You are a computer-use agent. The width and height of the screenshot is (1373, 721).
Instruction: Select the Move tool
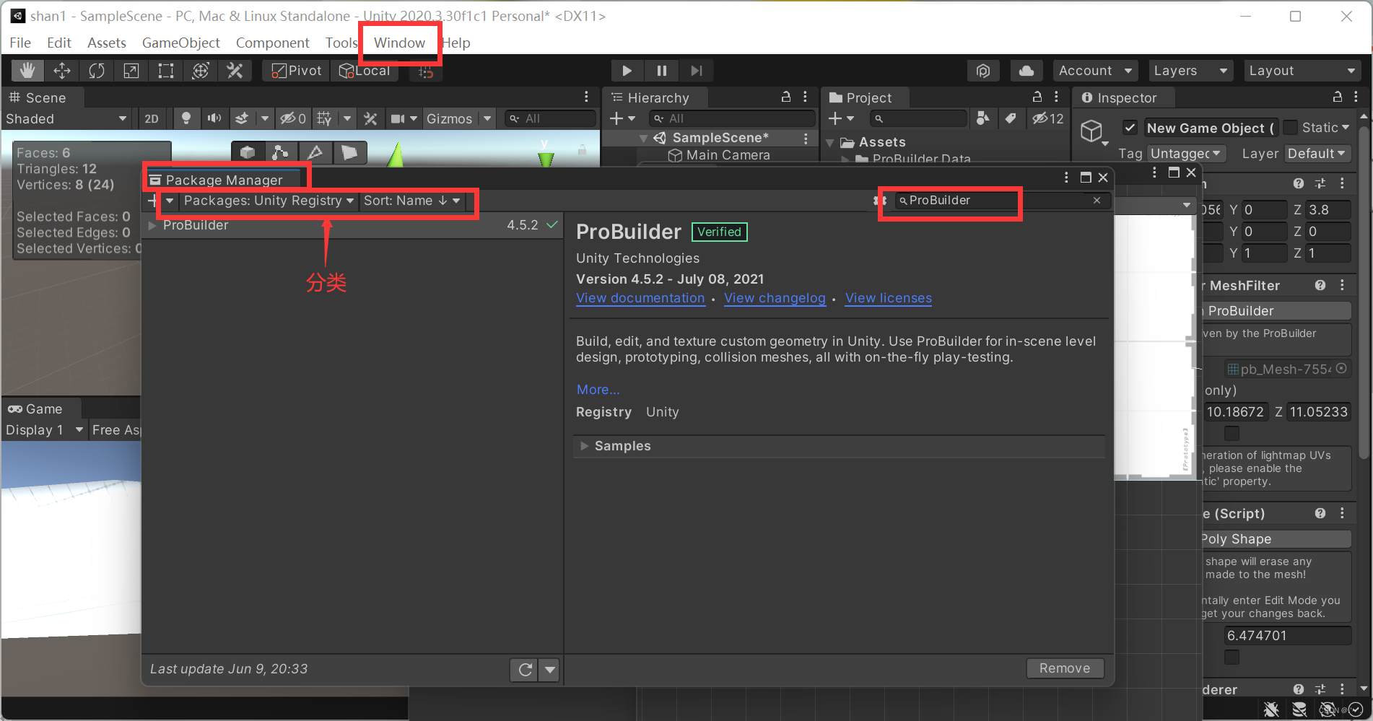(61, 70)
